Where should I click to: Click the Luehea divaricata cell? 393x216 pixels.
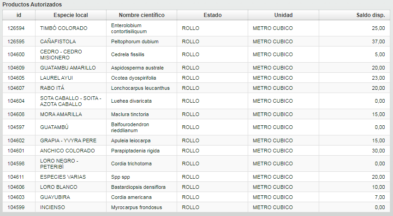[142, 101]
